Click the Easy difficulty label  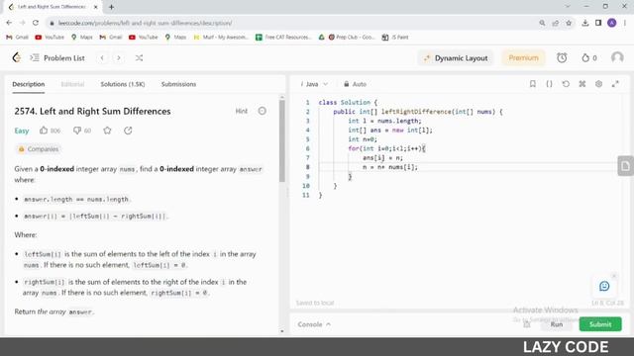tap(22, 131)
